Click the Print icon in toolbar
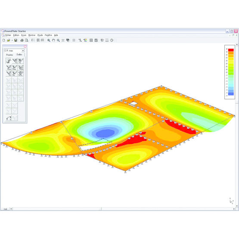239x239 pixels. pos(22,40)
